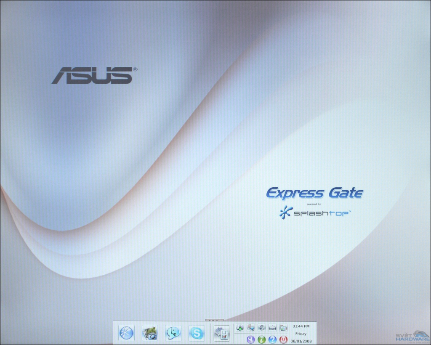The width and height of the screenshot is (431, 345).
Task: Click the red power off button
Action: pos(283,339)
